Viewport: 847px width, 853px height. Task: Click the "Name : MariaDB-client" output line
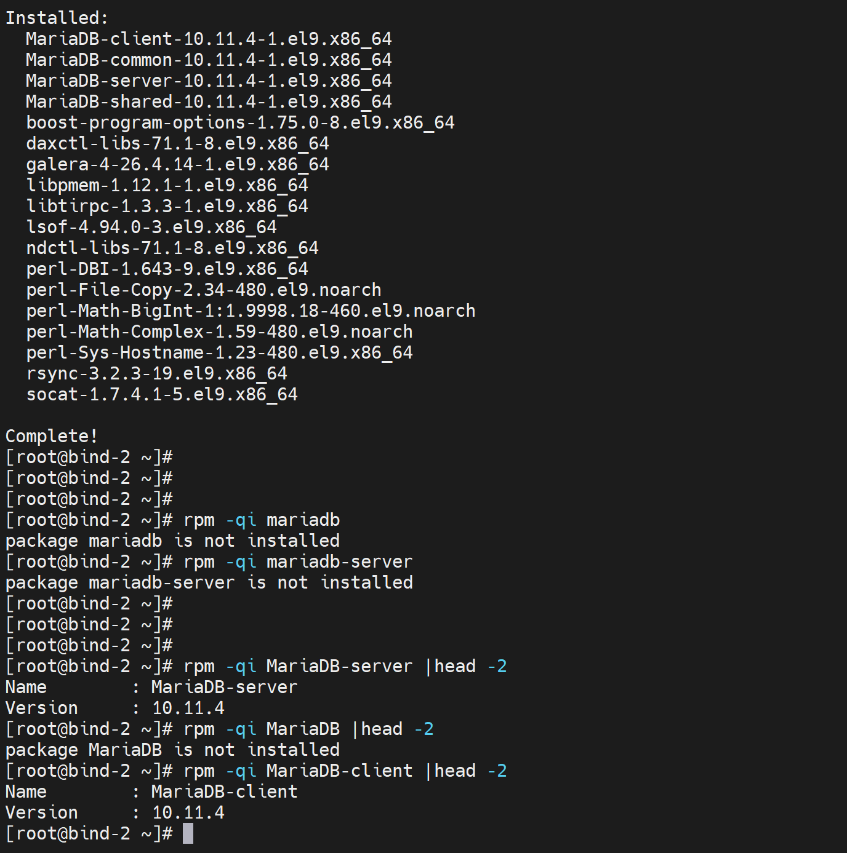click(151, 792)
